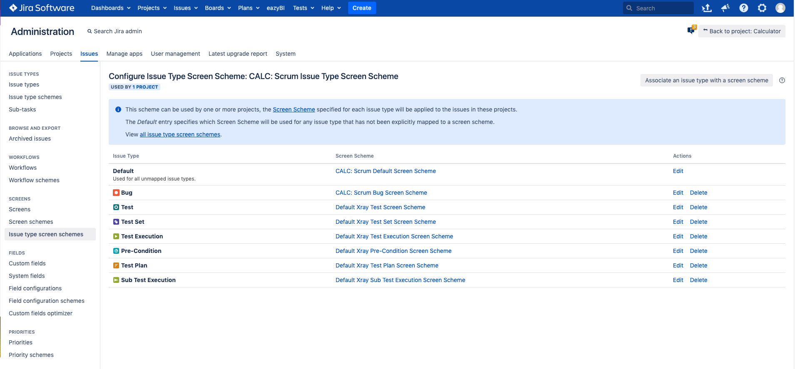Open the feedback megaphone icon

(x=725, y=8)
